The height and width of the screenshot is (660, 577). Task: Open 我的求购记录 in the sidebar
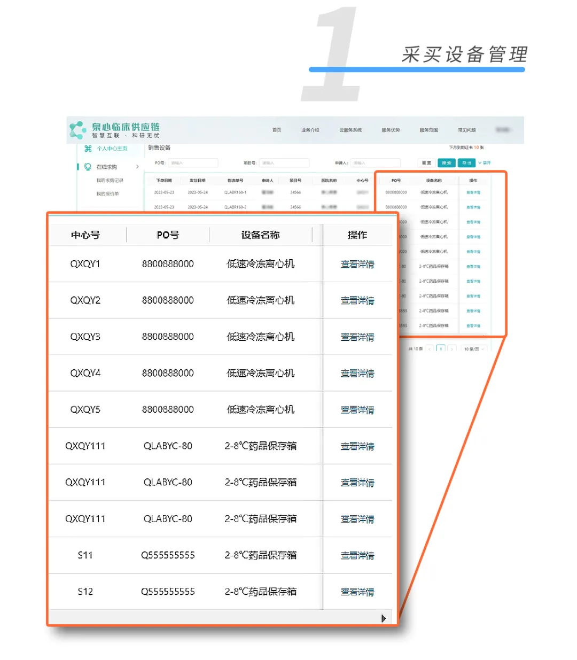click(110, 181)
